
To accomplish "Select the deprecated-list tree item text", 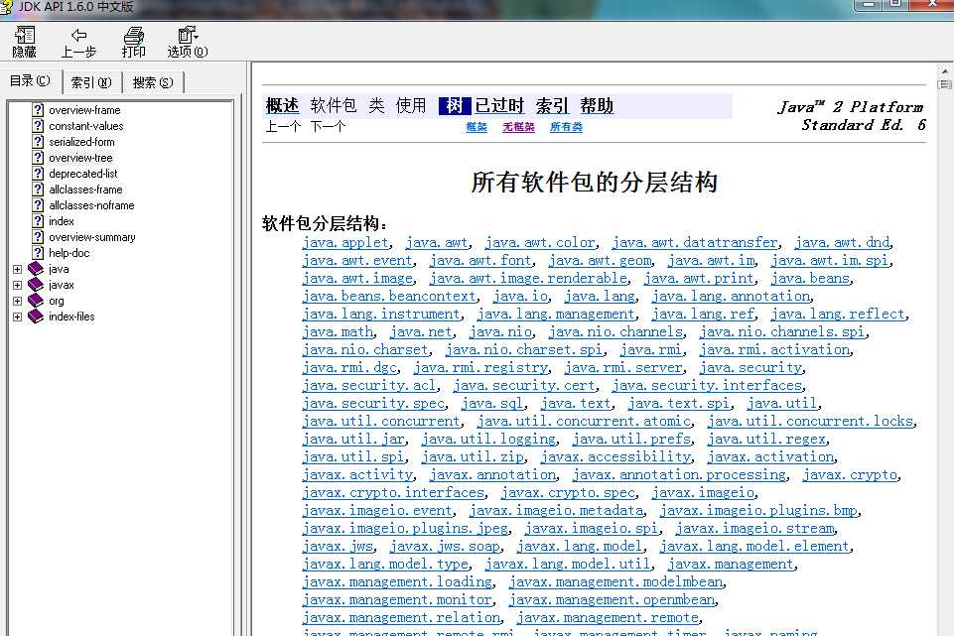I will tap(82, 174).
